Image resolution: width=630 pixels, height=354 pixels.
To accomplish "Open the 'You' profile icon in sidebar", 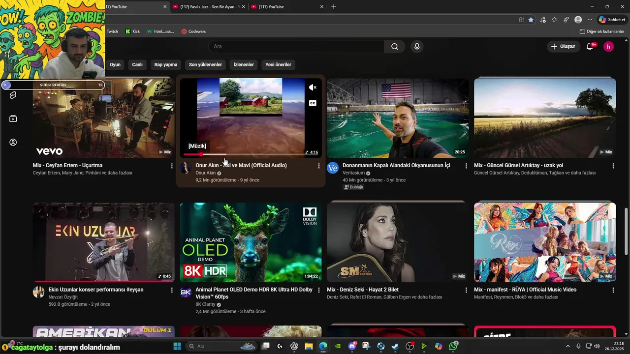I will click(x=13, y=142).
